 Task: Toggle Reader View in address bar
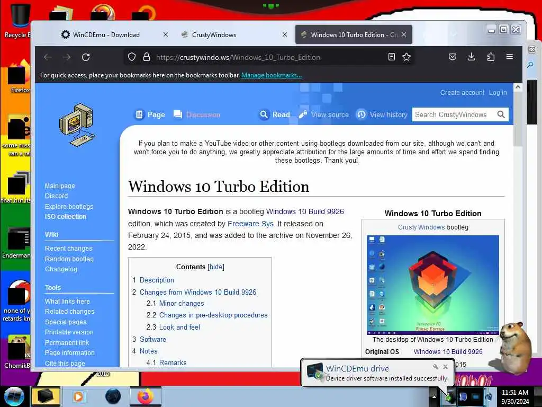(x=391, y=57)
